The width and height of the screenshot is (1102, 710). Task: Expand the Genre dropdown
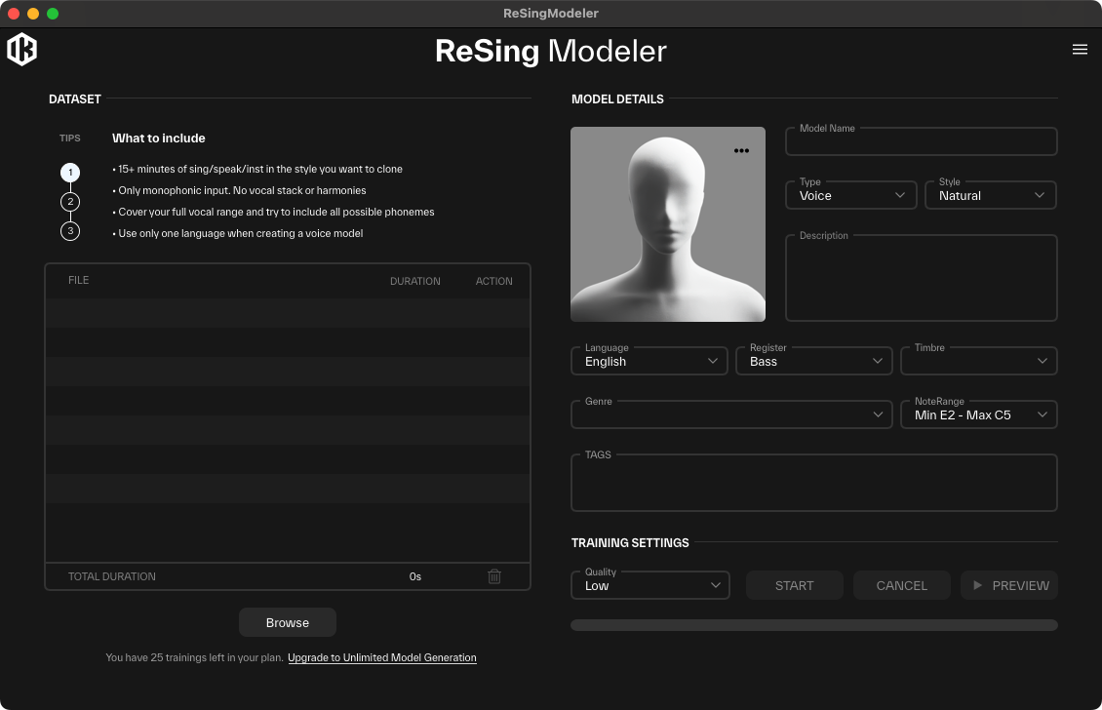click(730, 414)
